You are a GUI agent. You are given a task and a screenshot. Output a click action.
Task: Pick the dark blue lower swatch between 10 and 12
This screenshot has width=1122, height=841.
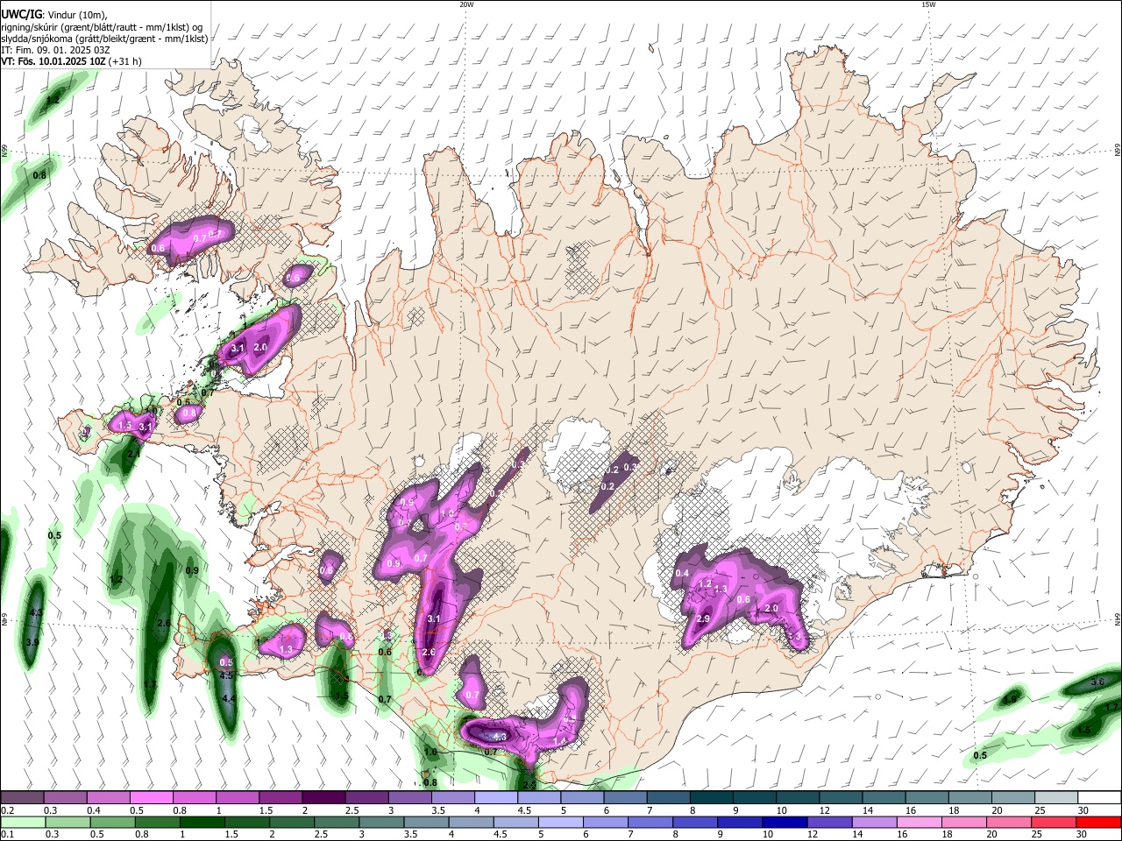click(785, 822)
